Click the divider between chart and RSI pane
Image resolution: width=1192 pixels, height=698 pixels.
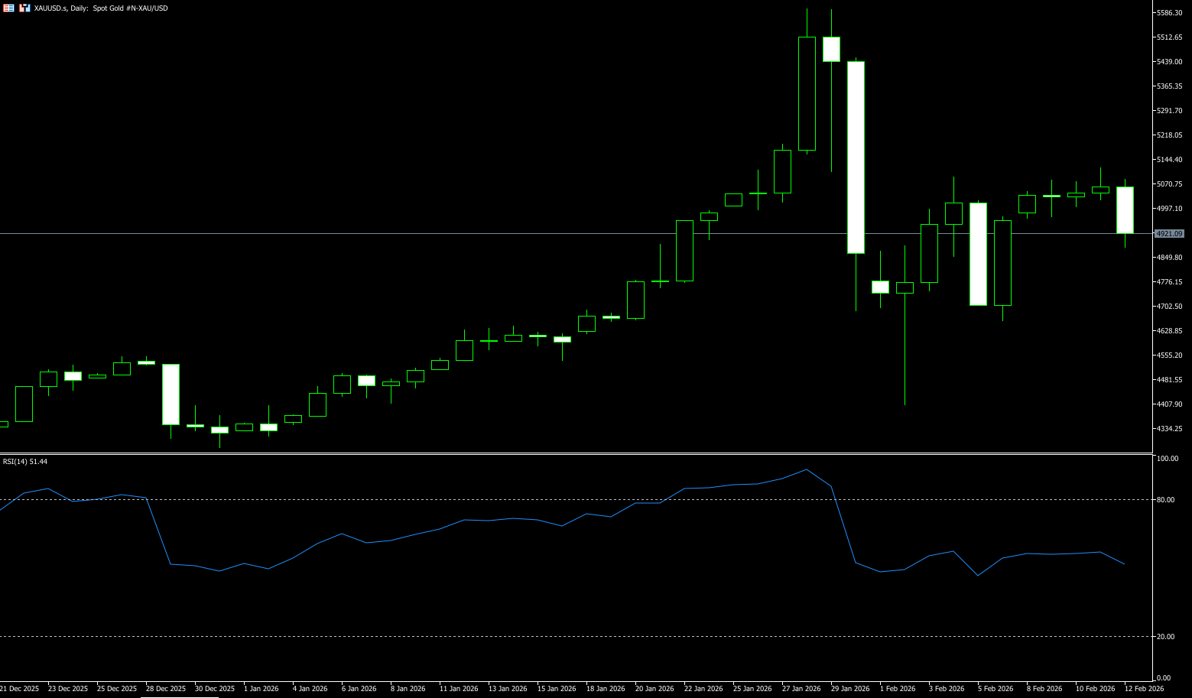[573, 454]
